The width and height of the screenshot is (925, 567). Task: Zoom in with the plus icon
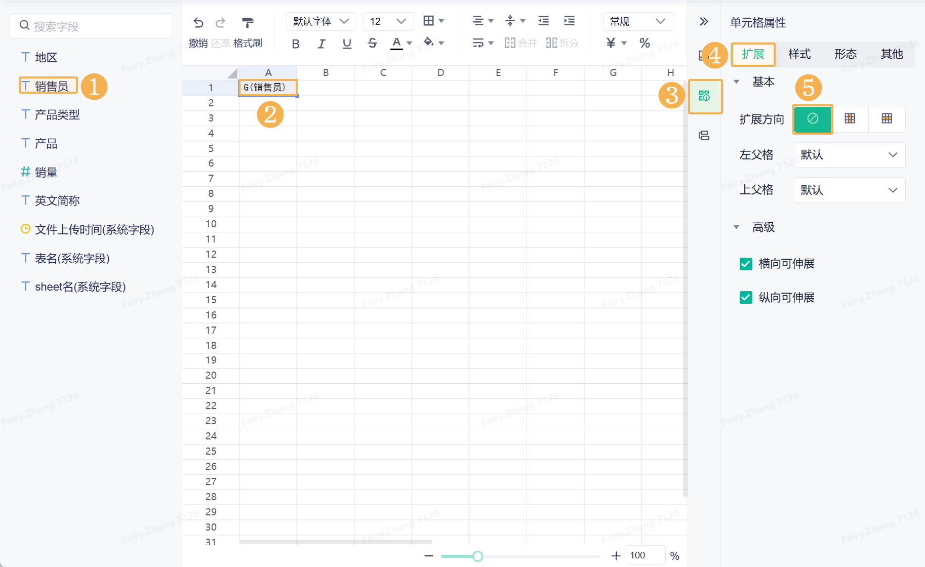tap(616, 556)
